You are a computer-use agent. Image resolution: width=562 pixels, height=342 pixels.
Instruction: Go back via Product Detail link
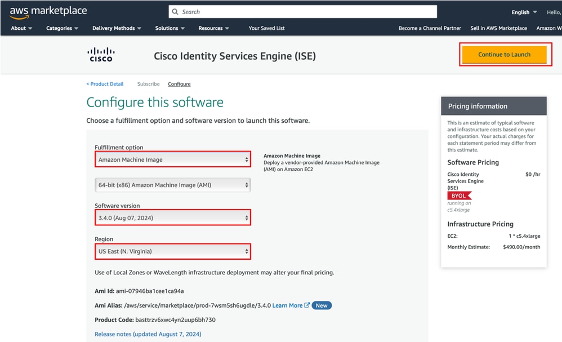pyautogui.click(x=105, y=83)
